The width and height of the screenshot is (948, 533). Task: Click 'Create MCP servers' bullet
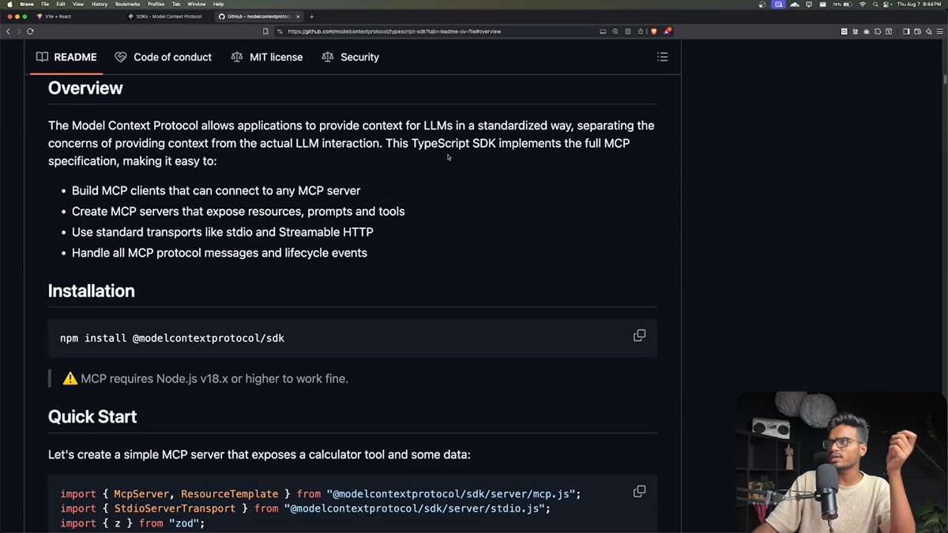pyautogui.click(x=238, y=211)
